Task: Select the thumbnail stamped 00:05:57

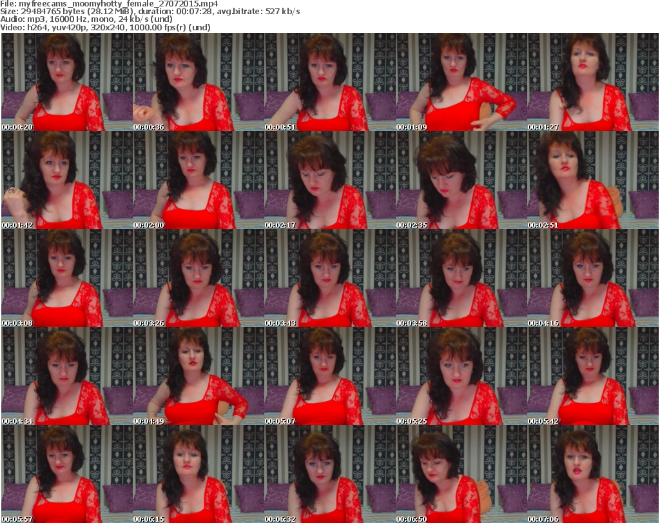Action: click(67, 474)
